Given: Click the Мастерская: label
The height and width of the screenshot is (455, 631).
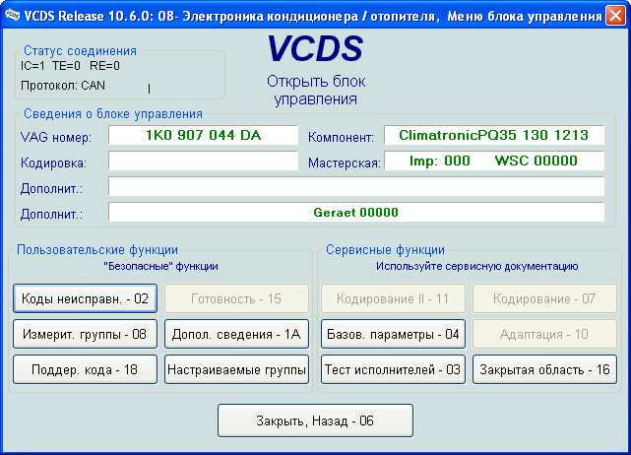Looking at the screenshot, I should point(345,163).
